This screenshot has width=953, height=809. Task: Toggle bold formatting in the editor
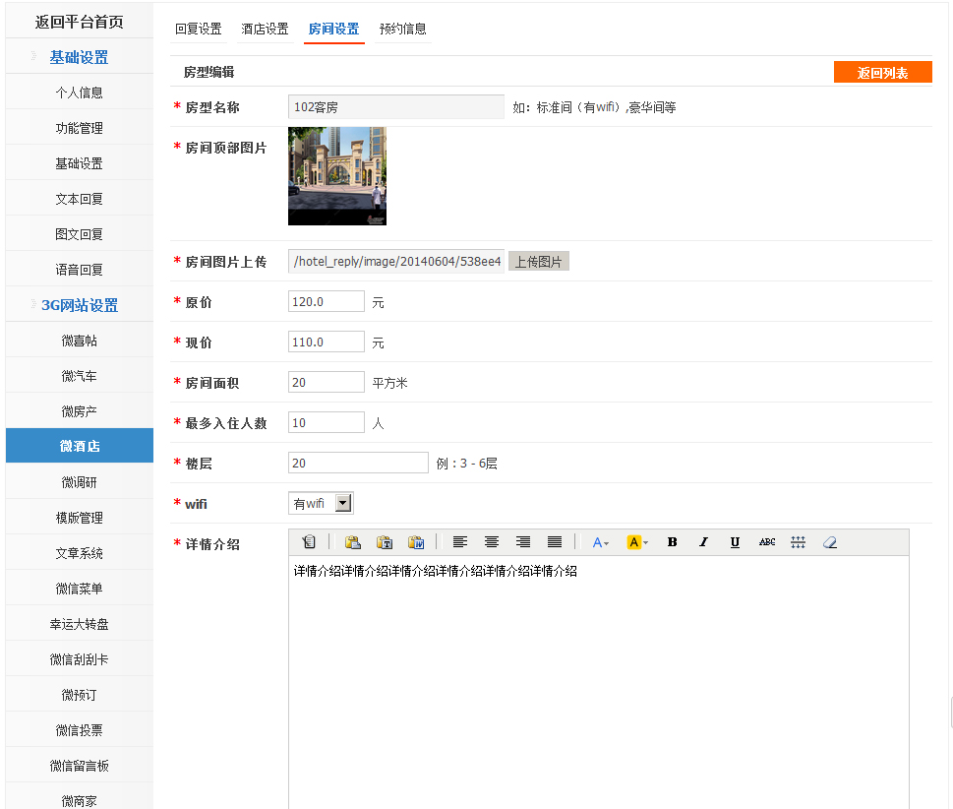[673, 542]
